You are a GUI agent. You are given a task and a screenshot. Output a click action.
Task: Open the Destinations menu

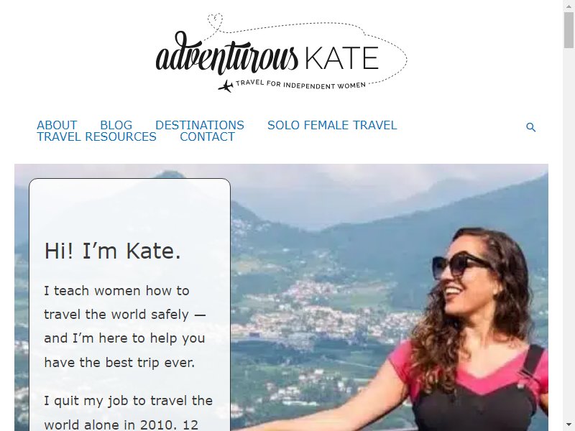click(200, 125)
